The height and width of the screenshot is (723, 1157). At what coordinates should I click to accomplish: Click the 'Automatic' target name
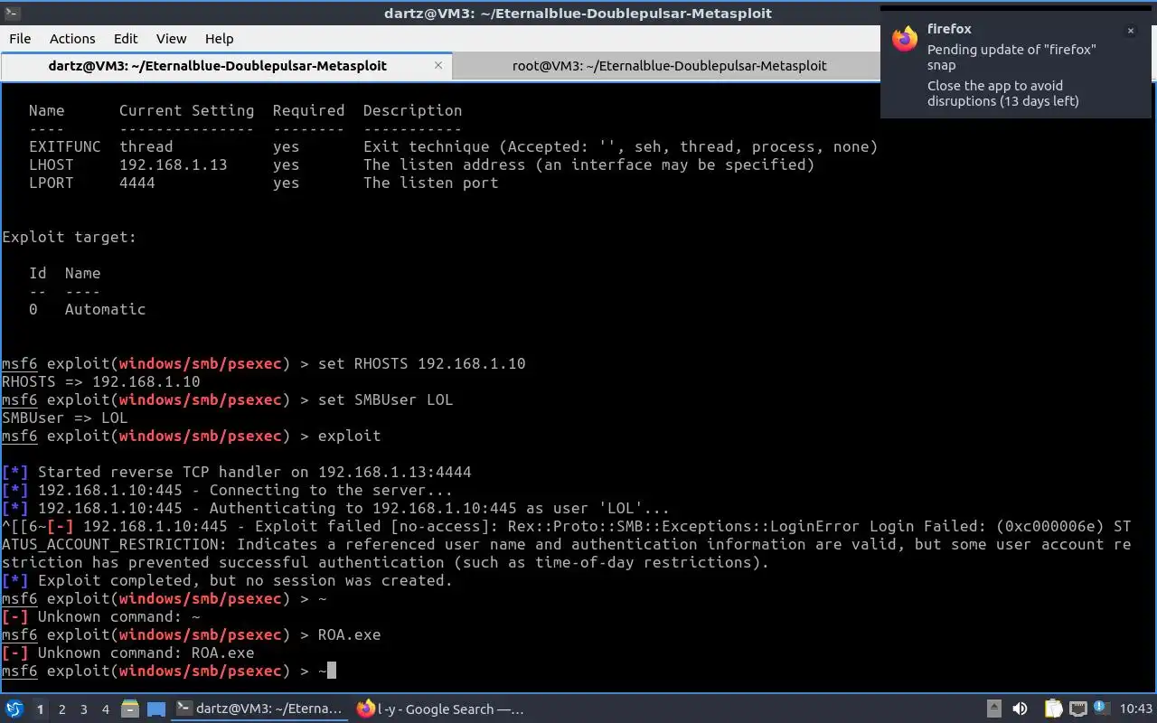106,309
